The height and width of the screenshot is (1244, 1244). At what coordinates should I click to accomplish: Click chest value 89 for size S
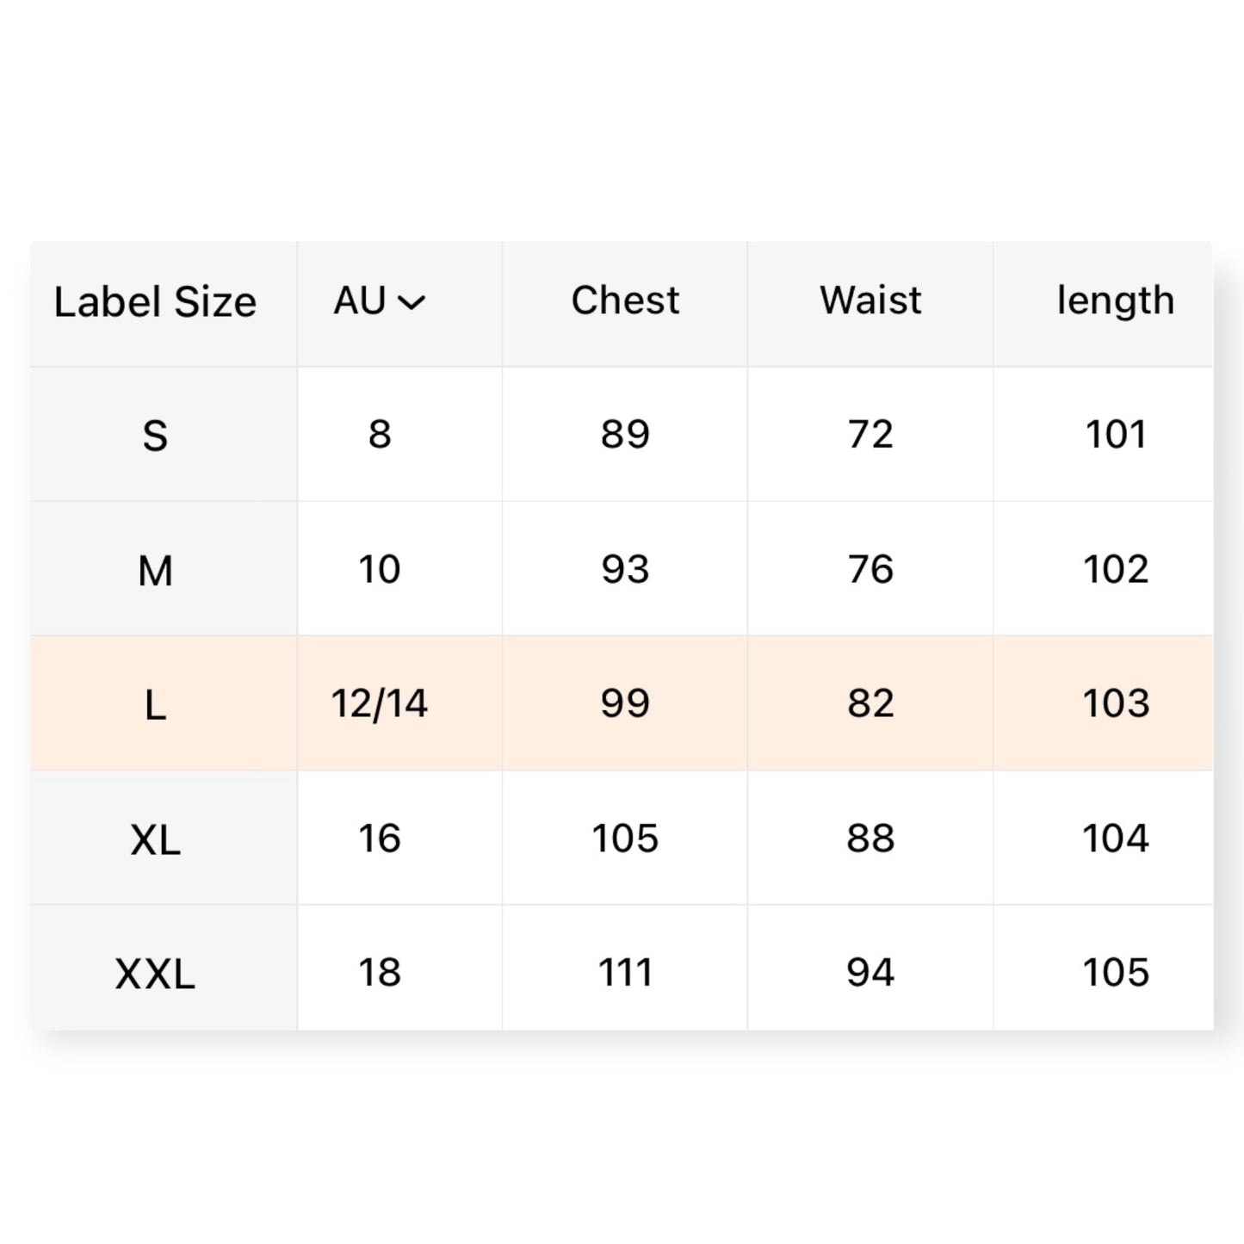pyautogui.click(x=625, y=434)
